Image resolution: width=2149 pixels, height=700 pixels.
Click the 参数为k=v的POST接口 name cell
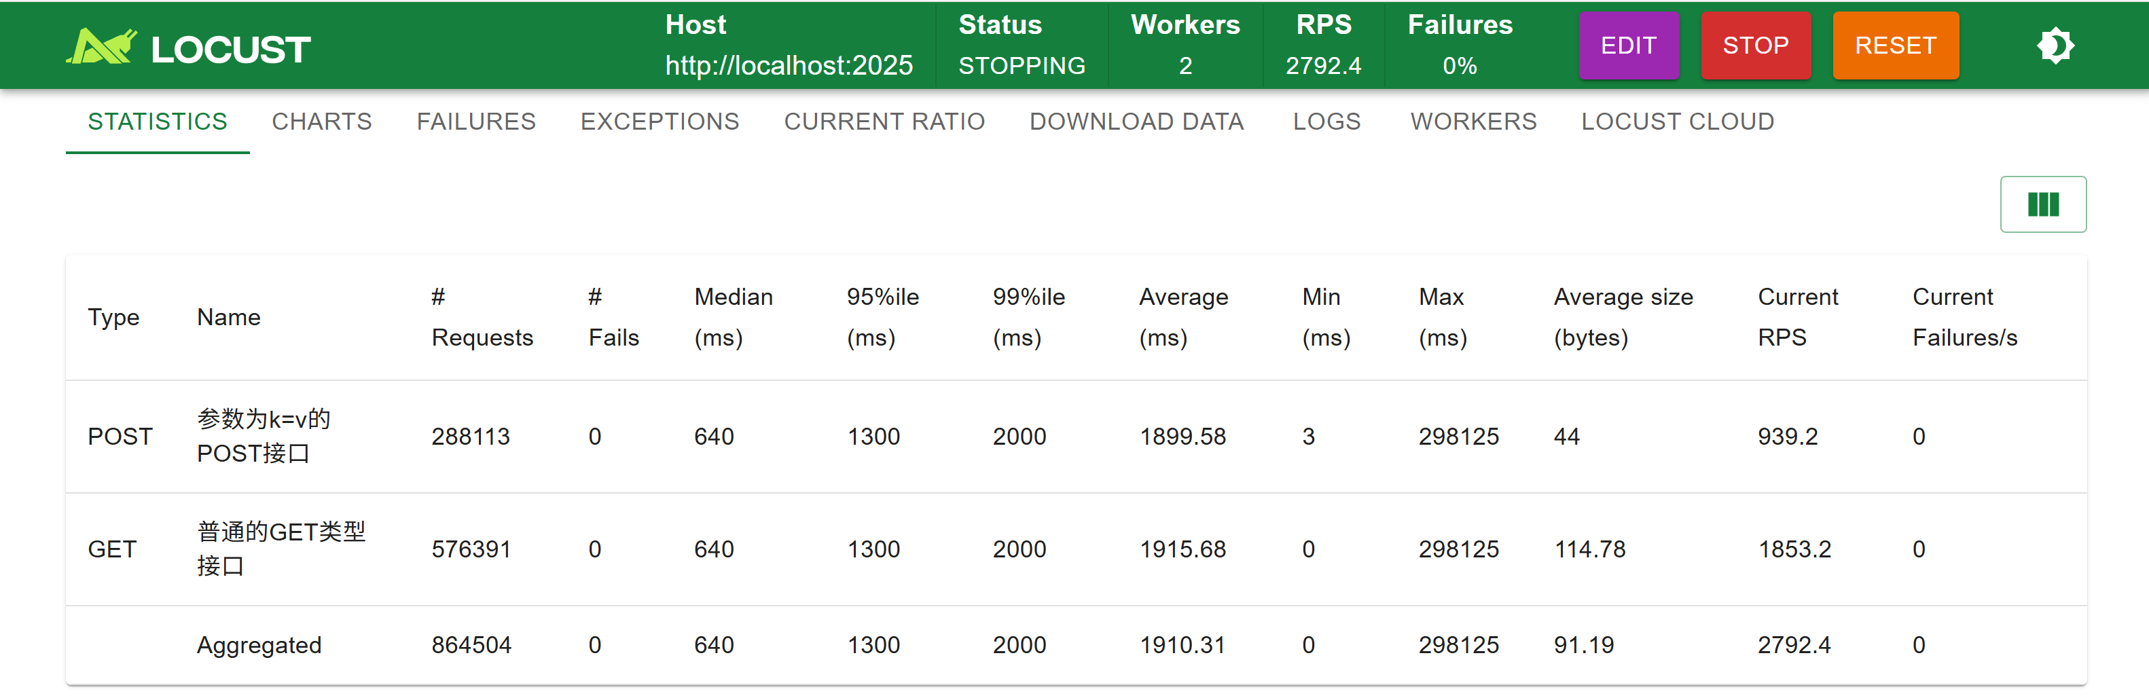click(264, 437)
